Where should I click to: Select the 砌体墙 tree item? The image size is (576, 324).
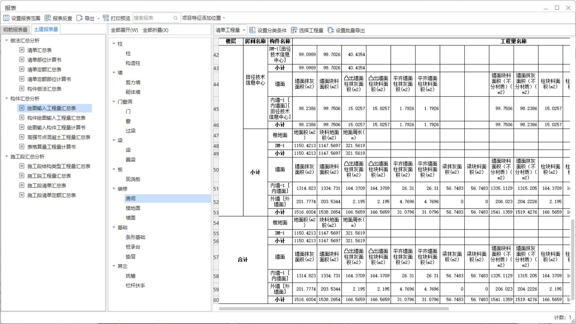(x=133, y=92)
